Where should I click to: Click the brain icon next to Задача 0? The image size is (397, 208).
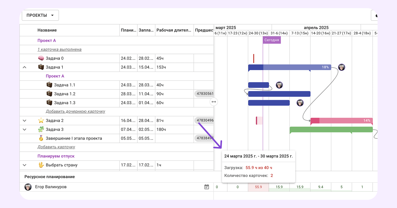(41, 58)
